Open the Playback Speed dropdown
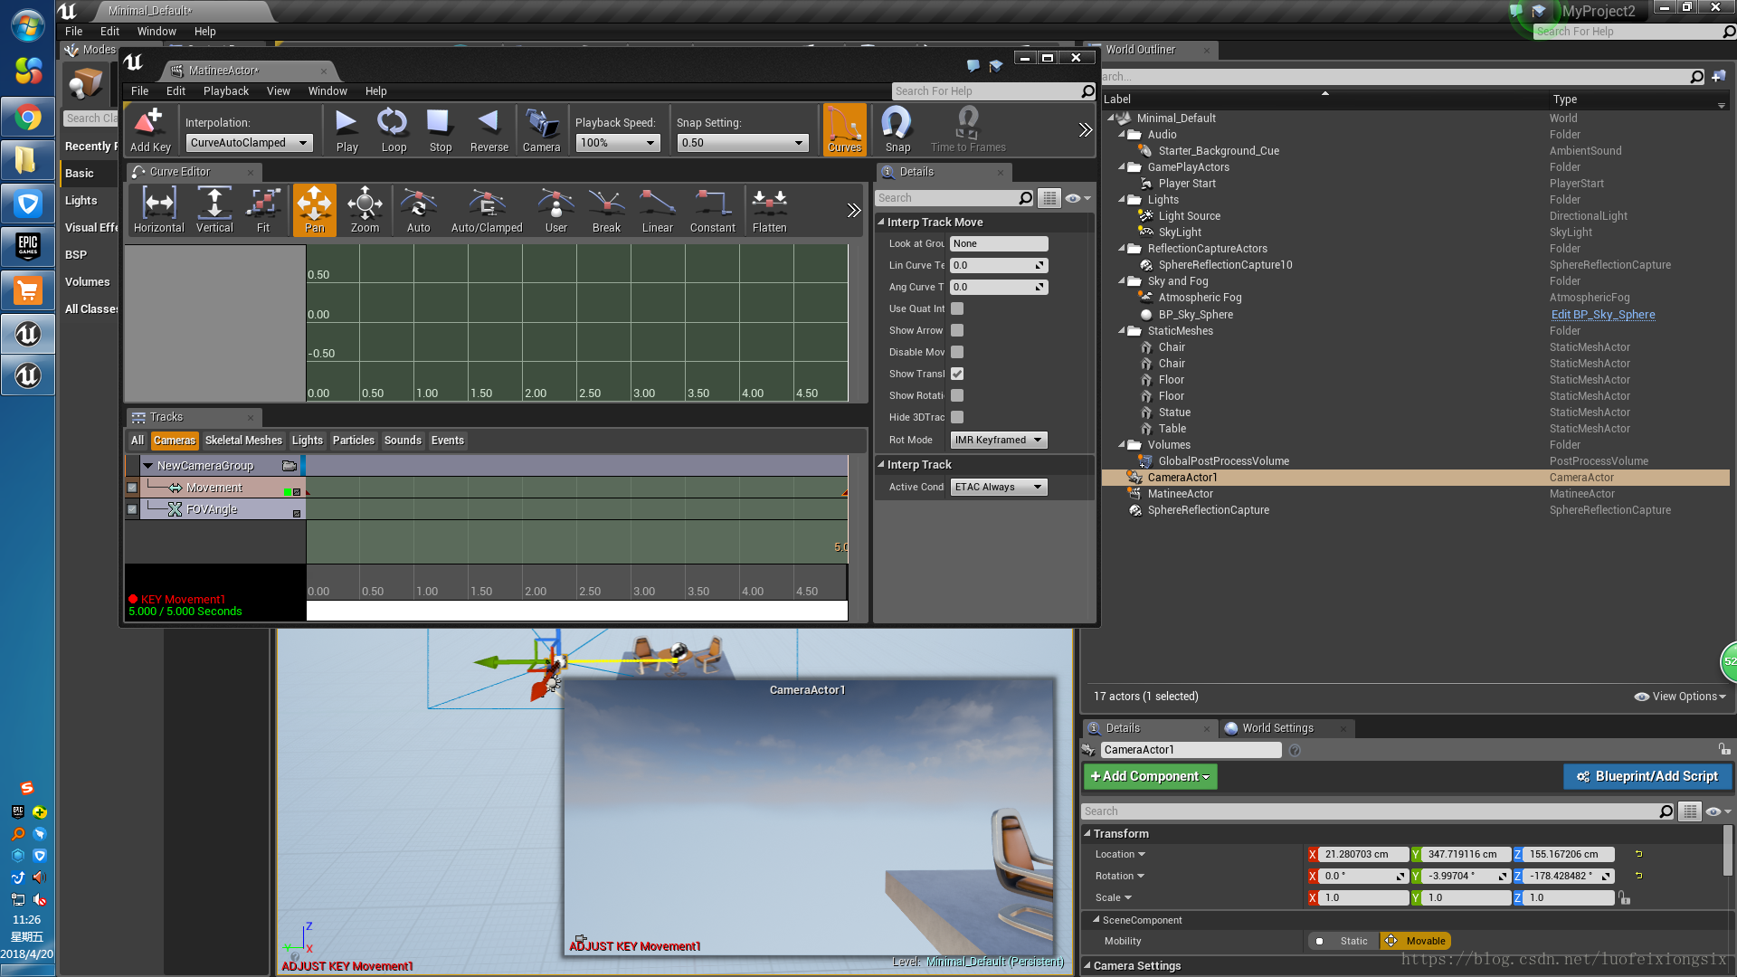This screenshot has height=977, width=1737. tap(618, 143)
